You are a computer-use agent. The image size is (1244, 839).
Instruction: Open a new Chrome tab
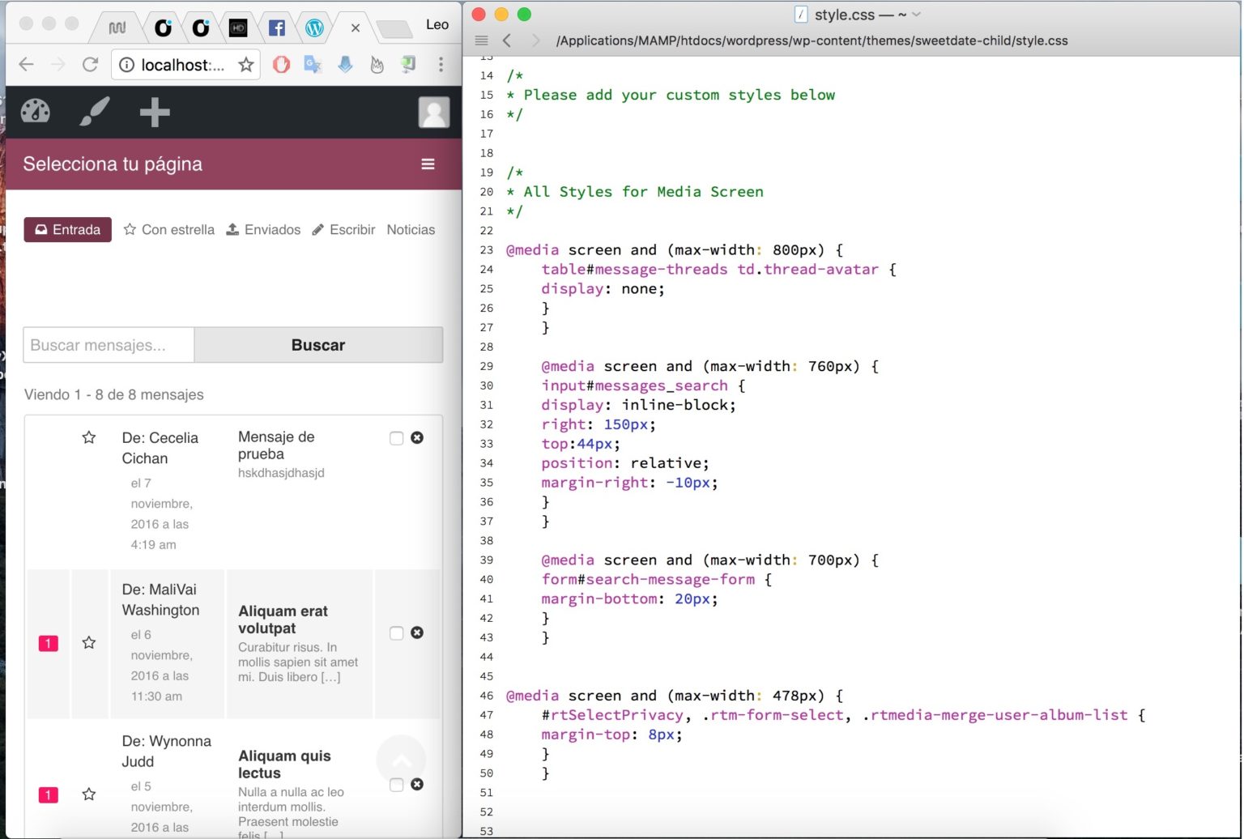point(394,30)
